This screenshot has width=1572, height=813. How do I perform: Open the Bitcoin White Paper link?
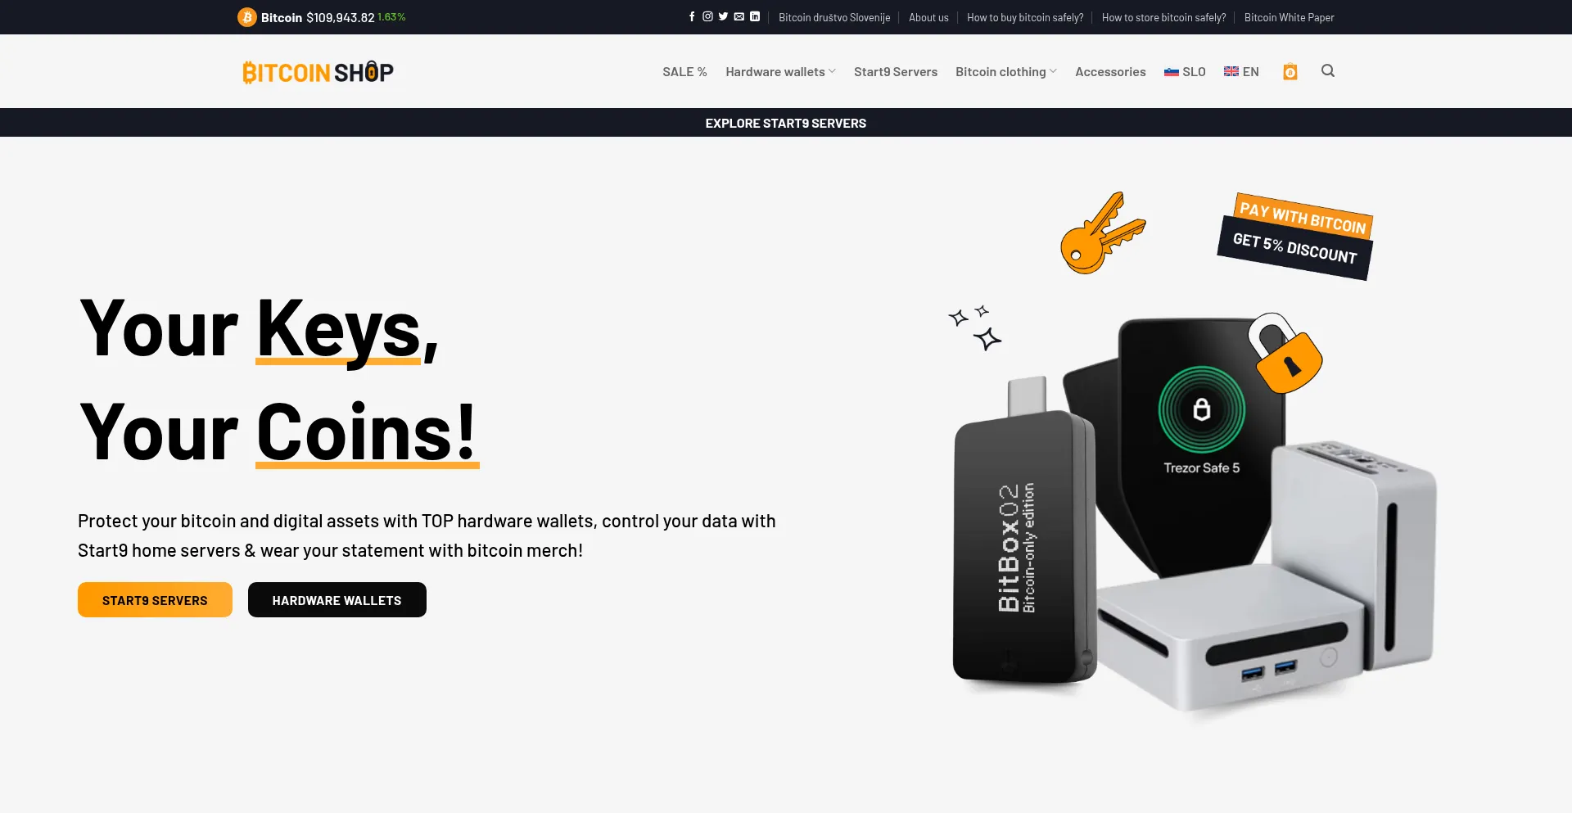click(1289, 17)
